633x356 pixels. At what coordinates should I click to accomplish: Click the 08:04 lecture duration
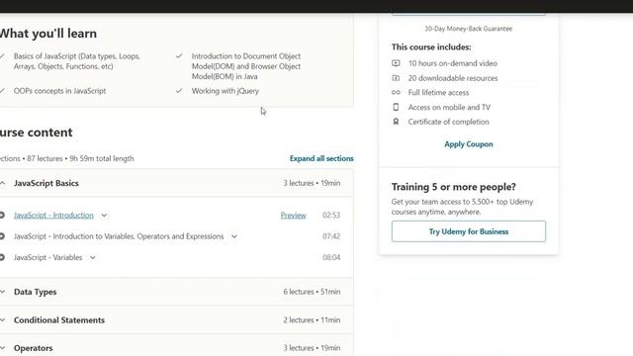click(331, 257)
